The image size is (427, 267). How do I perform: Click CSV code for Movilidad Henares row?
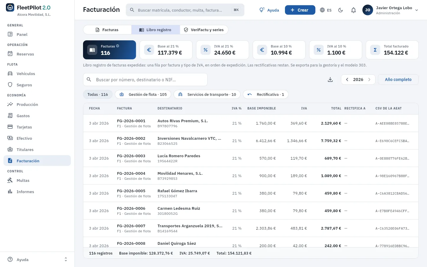(x=392, y=176)
